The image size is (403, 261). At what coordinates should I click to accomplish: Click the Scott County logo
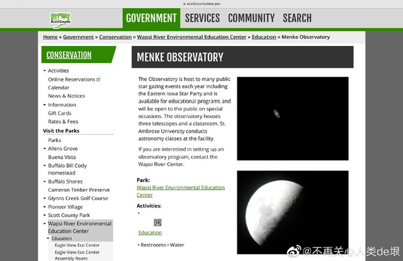pyautogui.click(x=60, y=20)
